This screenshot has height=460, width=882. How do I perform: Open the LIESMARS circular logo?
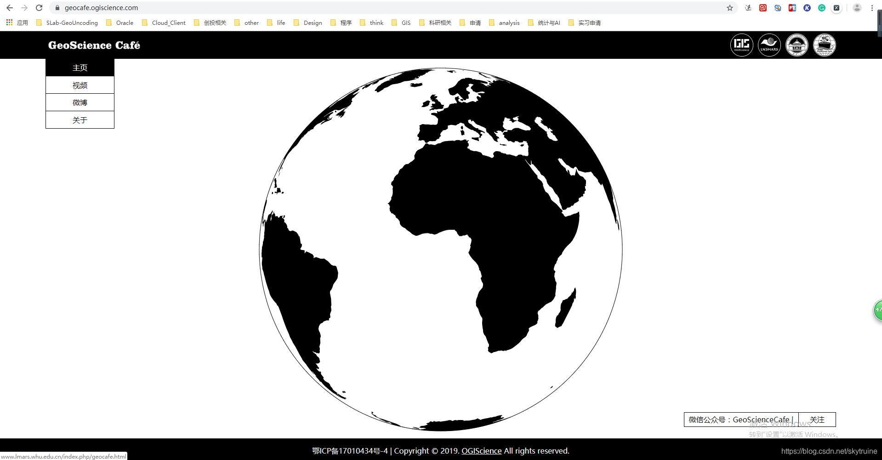pos(769,45)
